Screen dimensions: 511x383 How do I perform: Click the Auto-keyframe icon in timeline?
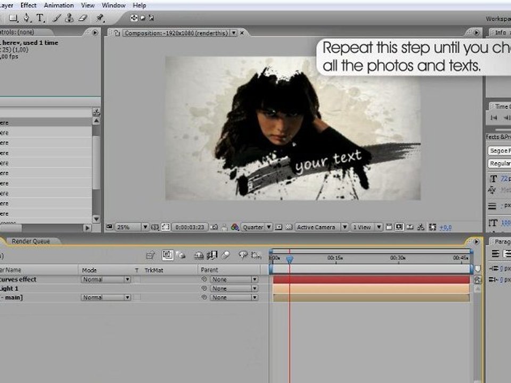257,255
